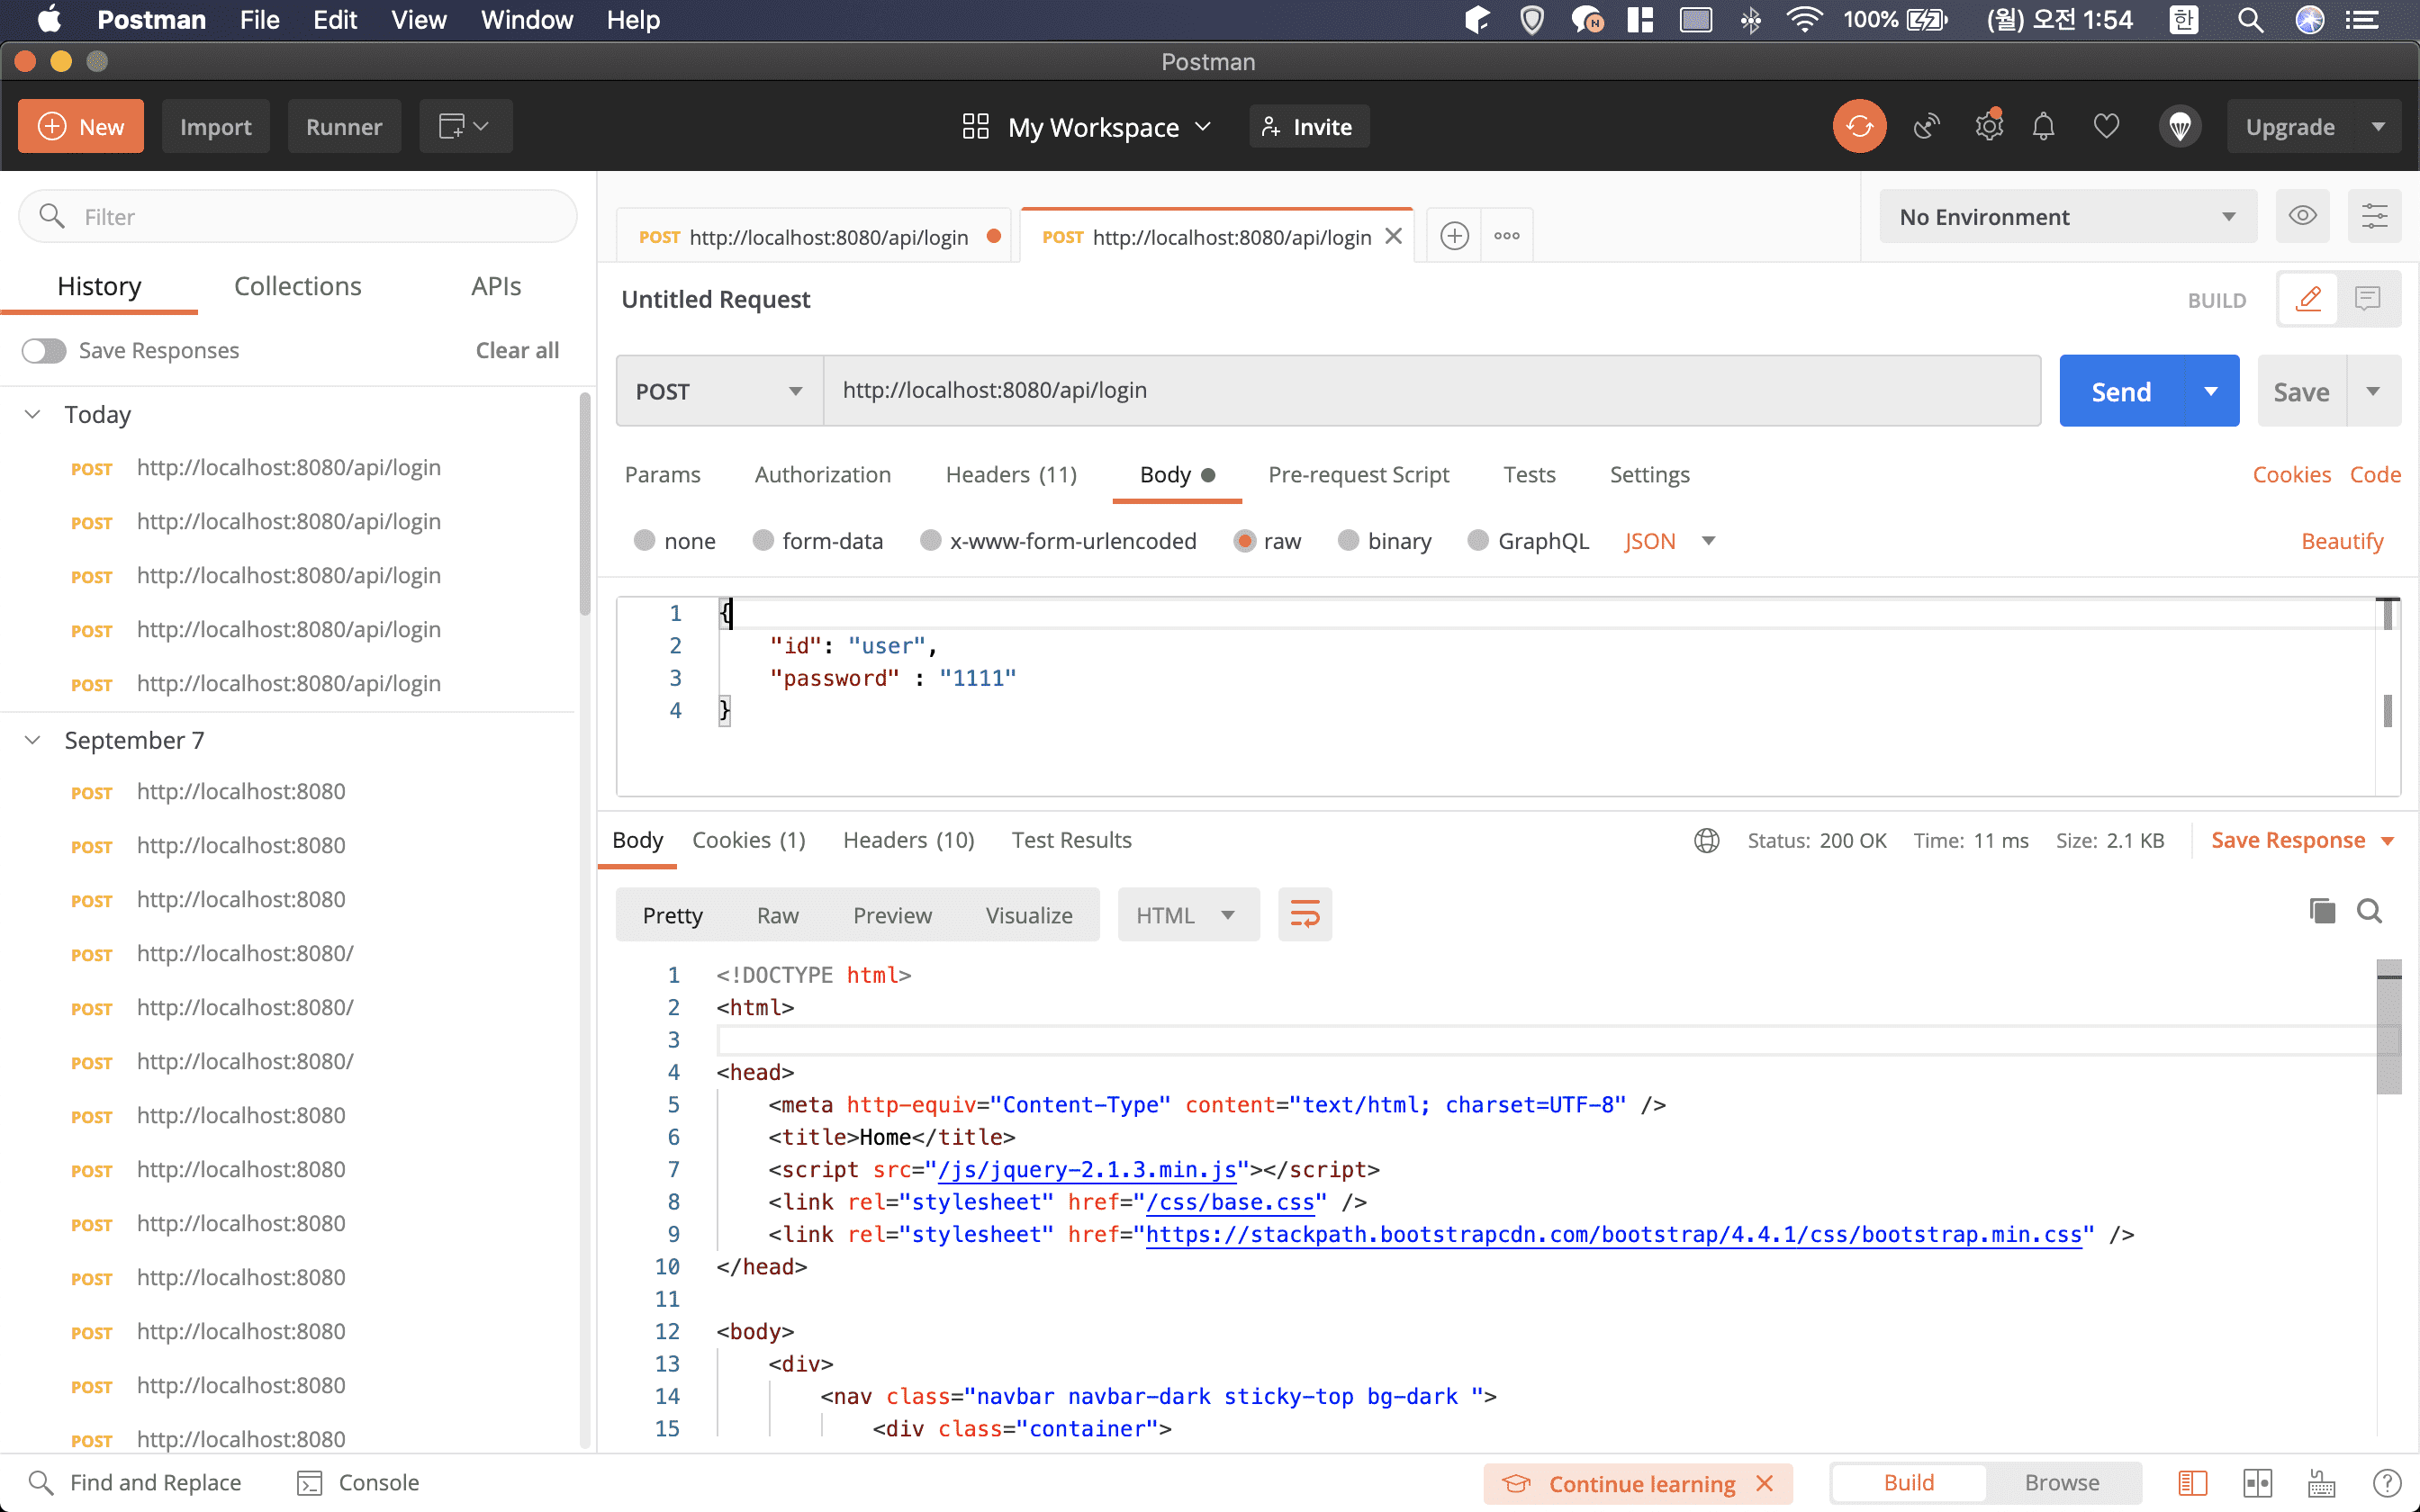Open the macOS Edit menu

pyautogui.click(x=335, y=19)
